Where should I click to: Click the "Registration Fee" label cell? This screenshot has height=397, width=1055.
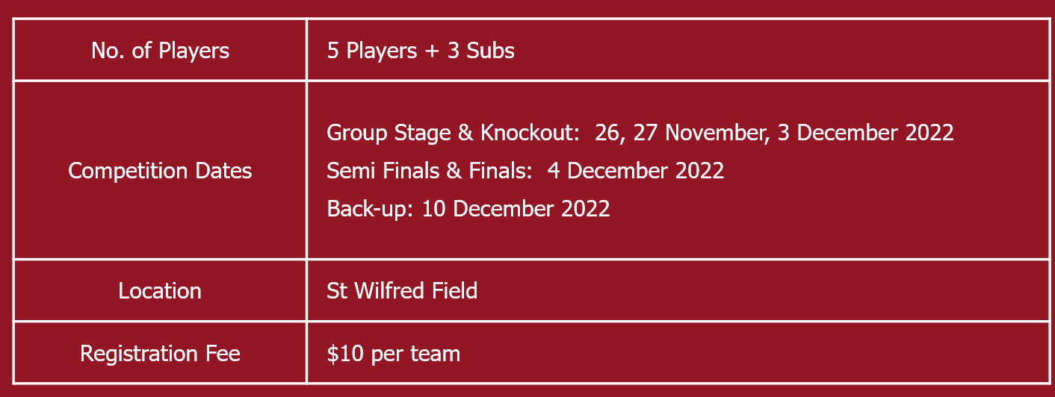pyautogui.click(x=160, y=353)
